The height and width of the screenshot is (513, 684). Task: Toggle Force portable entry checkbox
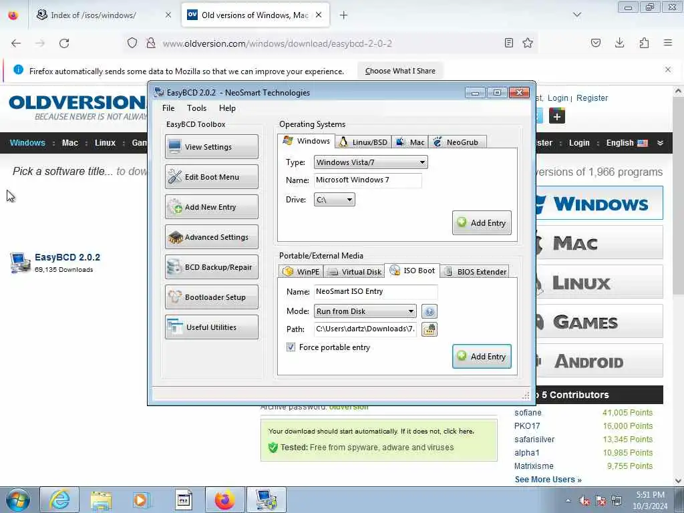[291, 347]
